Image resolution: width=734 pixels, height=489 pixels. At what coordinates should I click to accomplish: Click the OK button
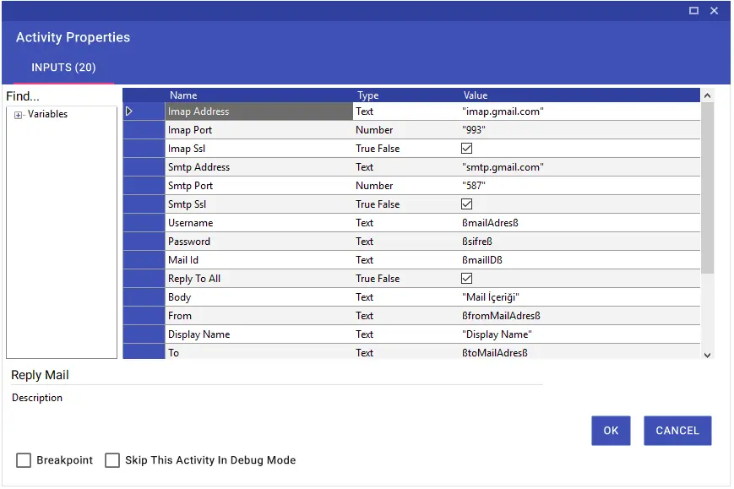coord(611,431)
